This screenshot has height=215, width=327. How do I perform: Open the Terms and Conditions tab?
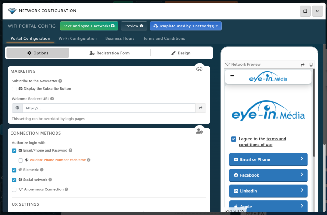point(164,38)
